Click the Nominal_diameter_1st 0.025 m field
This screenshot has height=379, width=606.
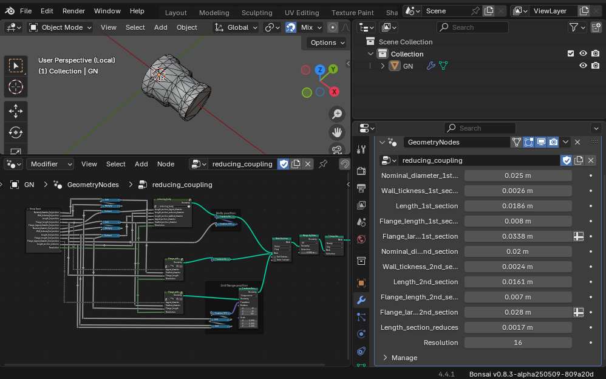pos(518,176)
